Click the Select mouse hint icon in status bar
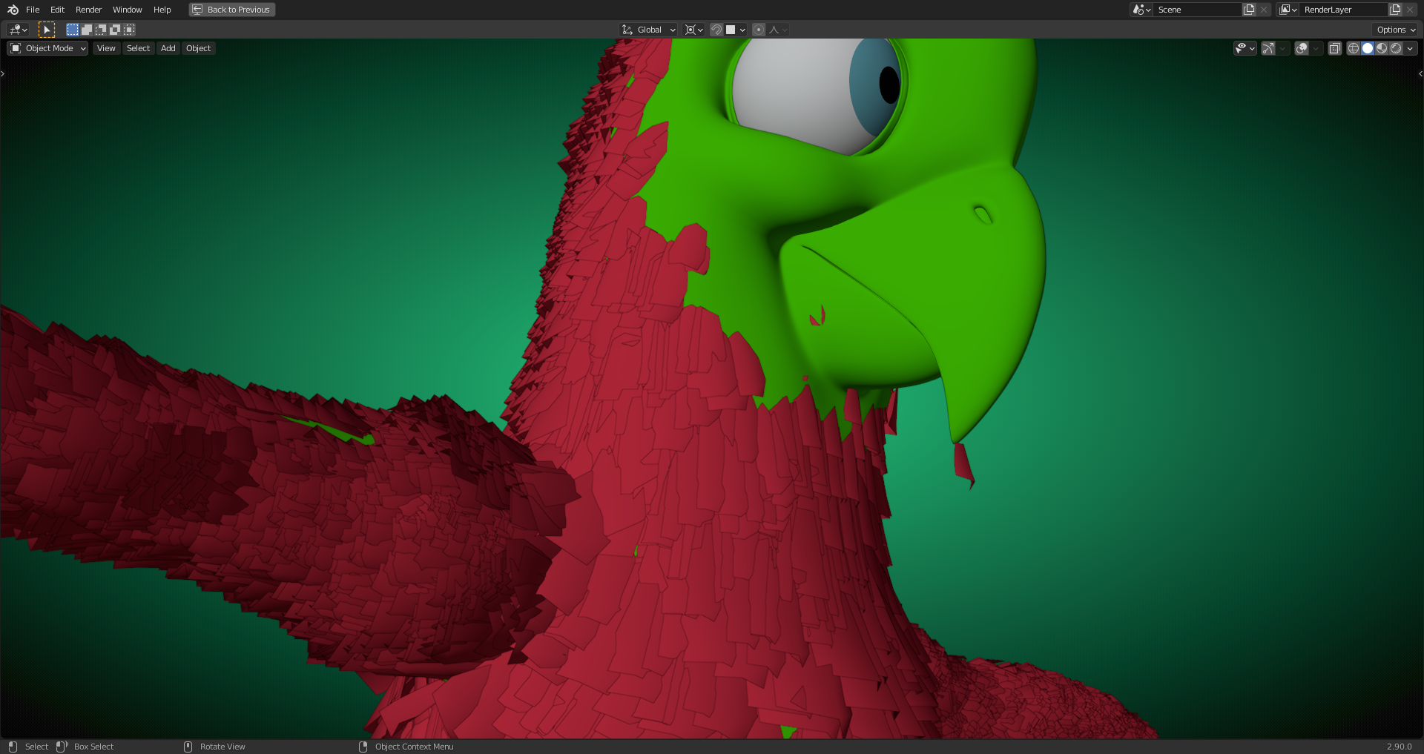 [13, 747]
